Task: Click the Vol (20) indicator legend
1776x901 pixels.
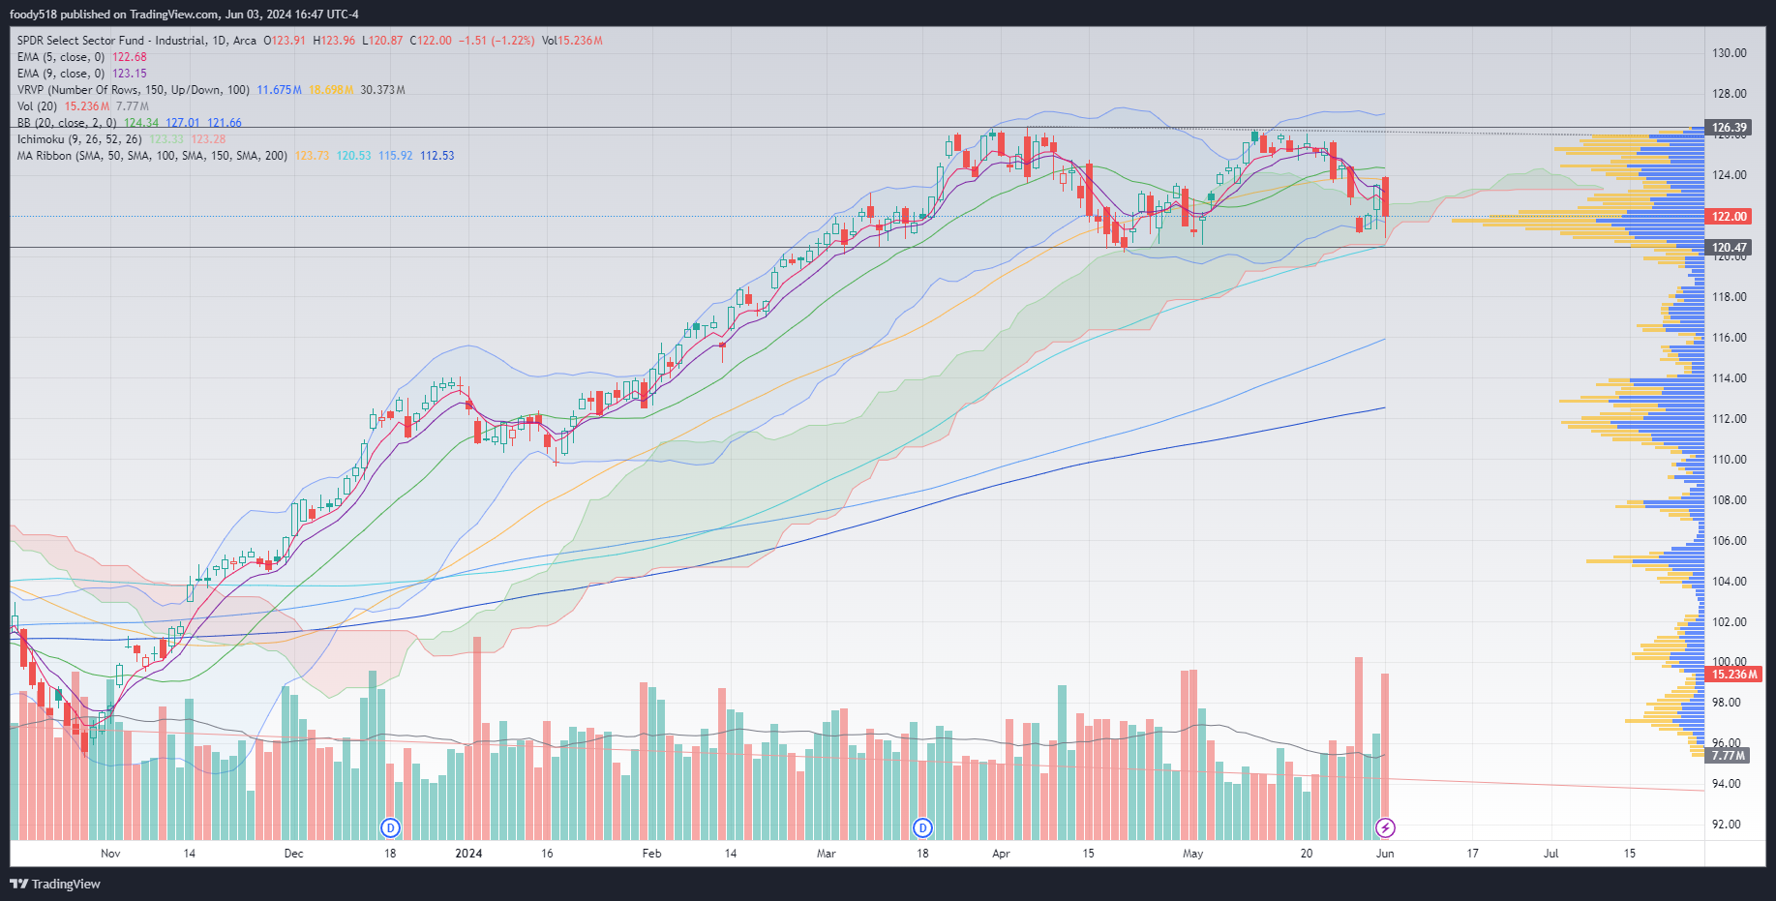Action: click(37, 106)
